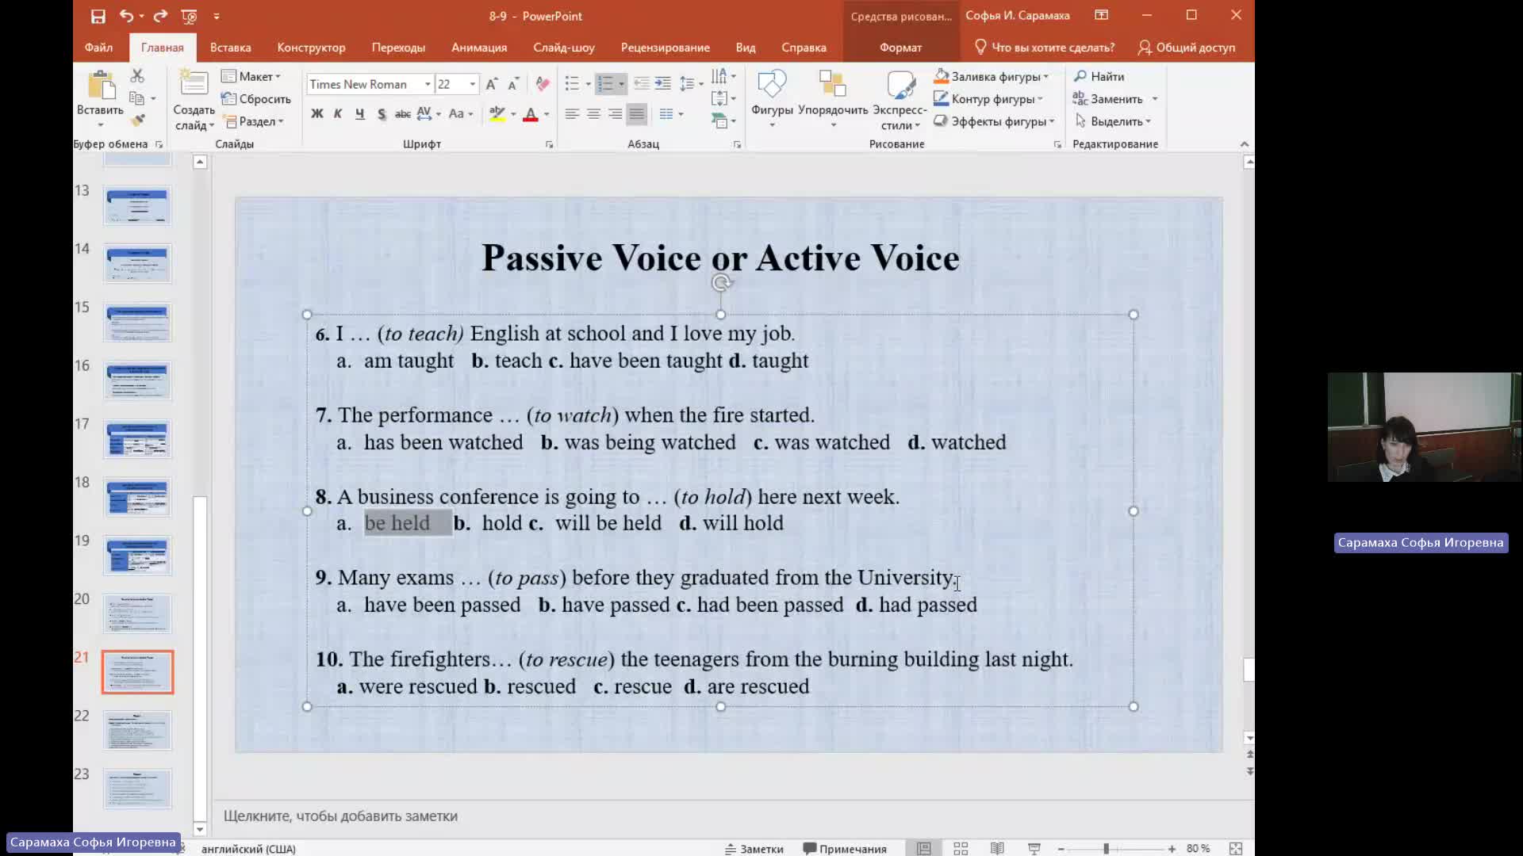
Task: Open Ribbon Display Options icon
Action: point(1102,15)
